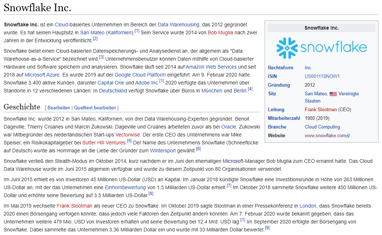This screenshot has height=235, width=382.
Task: Click the US flag icon in infobox
Action: (x=333, y=94)
